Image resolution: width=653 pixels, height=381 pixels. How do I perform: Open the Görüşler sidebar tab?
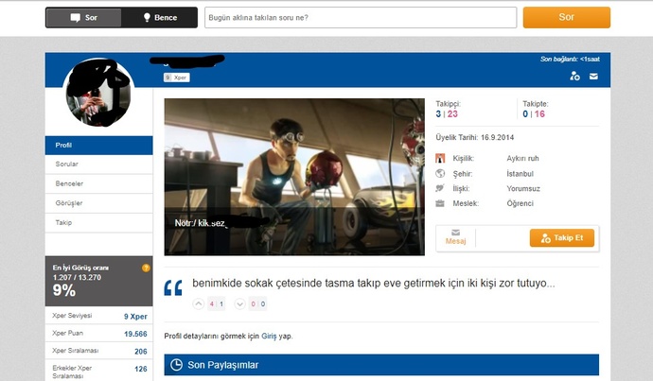[x=99, y=203]
